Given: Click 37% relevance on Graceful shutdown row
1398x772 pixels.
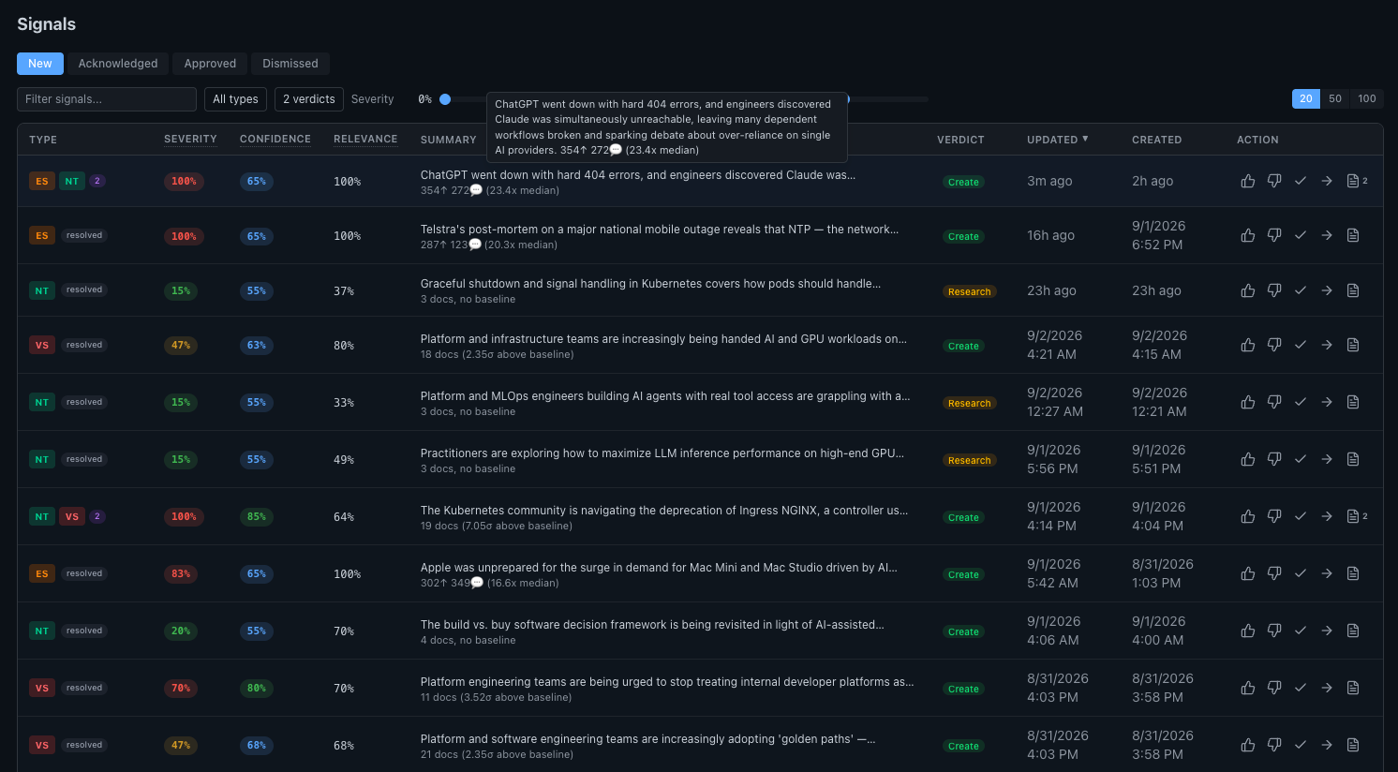Looking at the screenshot, I should pos(344,291).
